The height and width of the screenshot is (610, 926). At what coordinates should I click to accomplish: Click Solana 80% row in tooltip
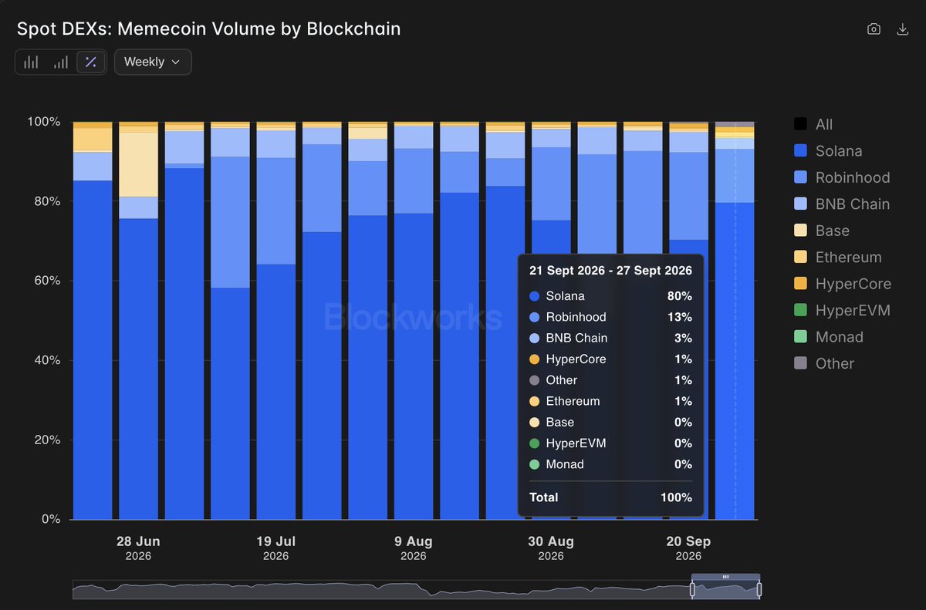pyautogui.click(x=610, y=296)
